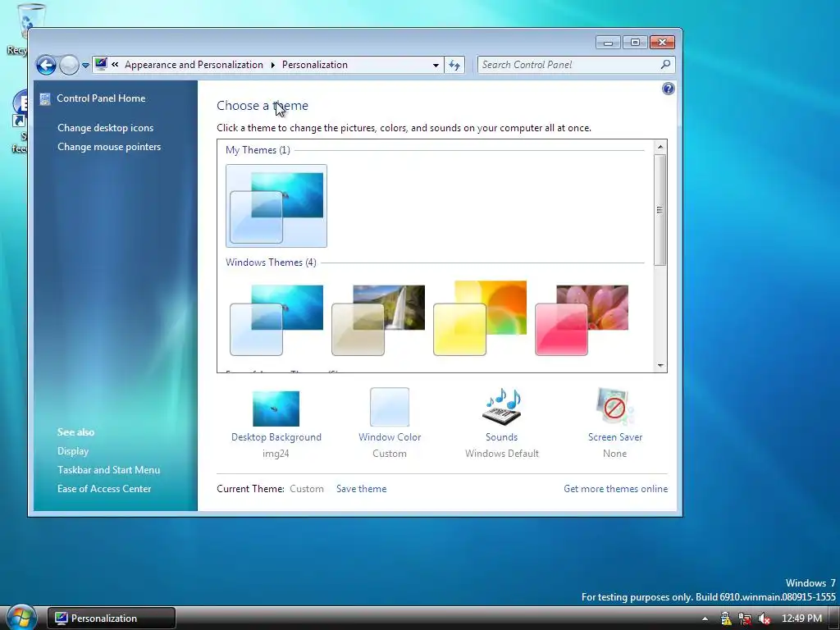Click the Sounds keyboard-notes icon
The height and width of the screenshot is (630, 840).
pyautogui.click(x=501, y=407)
